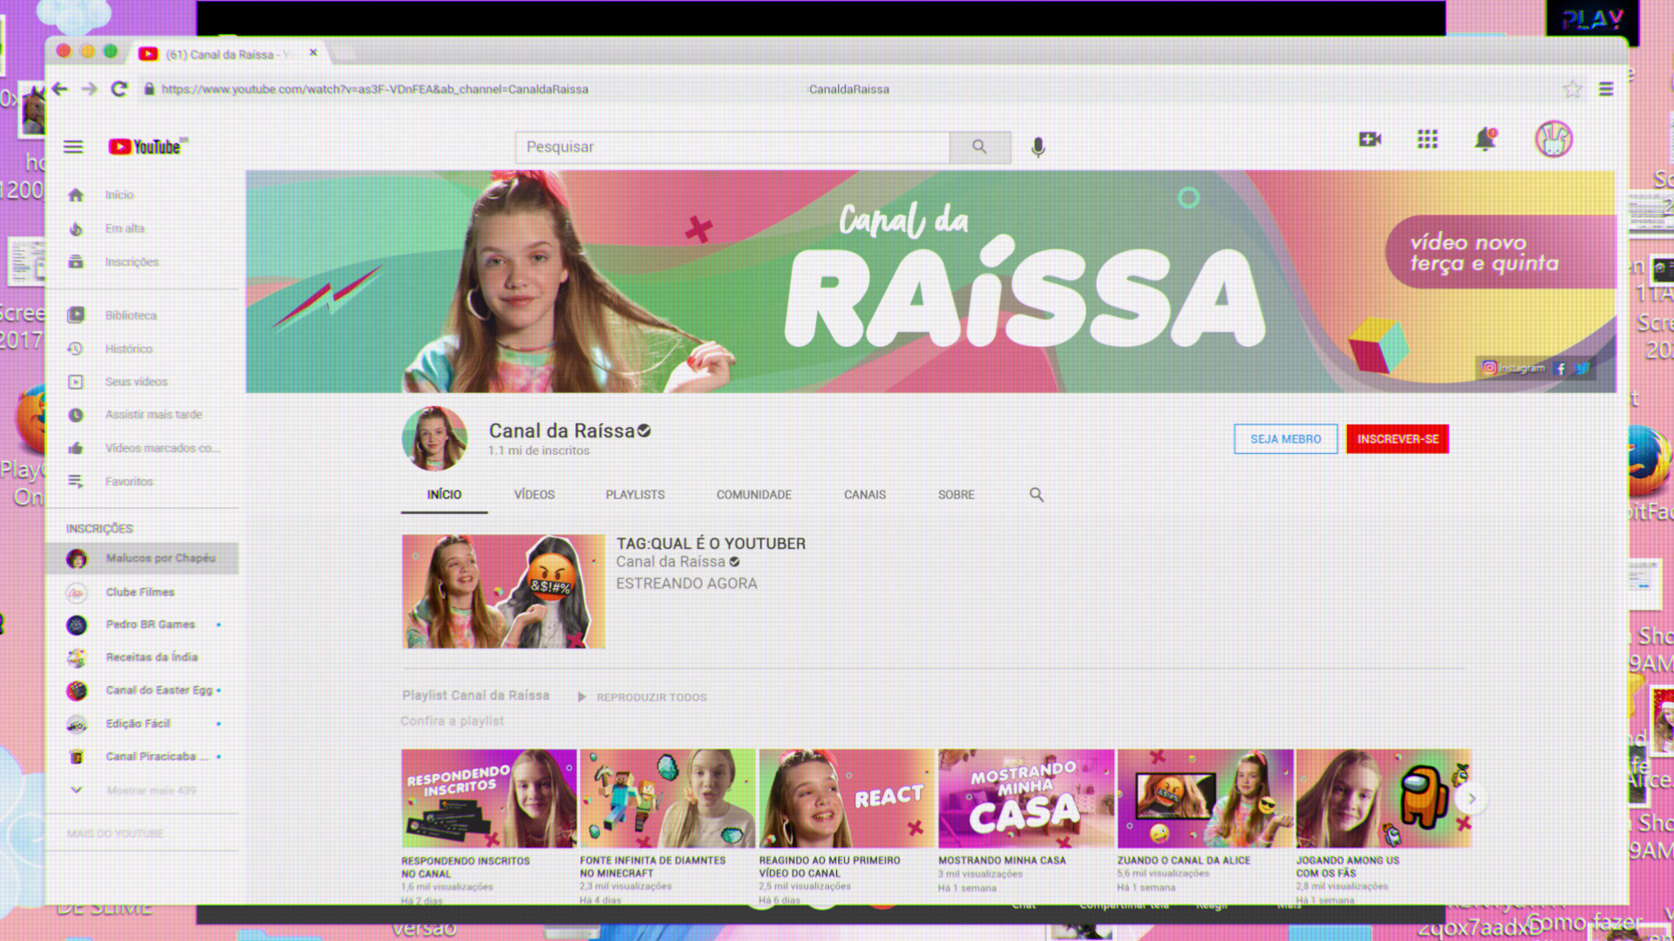Click the TAG:QUAL É O YOUTUBER title
1674x941 pixels.
[711, 544]
